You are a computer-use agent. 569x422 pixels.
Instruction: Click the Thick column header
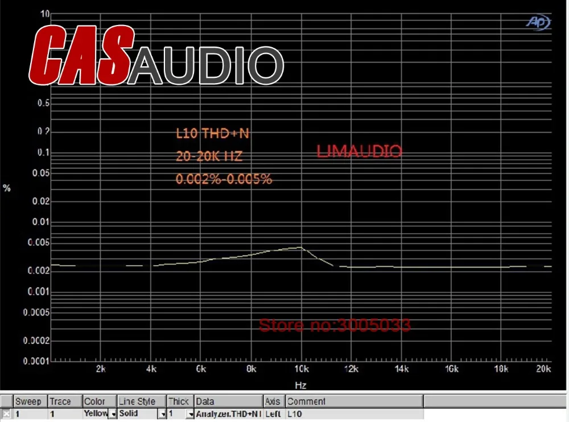click(x=180, y=402)
